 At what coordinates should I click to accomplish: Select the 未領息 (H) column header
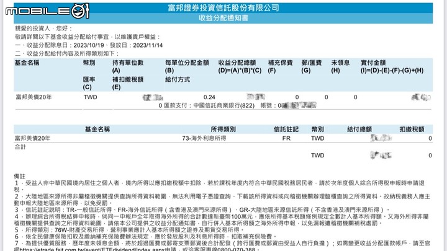[340, 66]
